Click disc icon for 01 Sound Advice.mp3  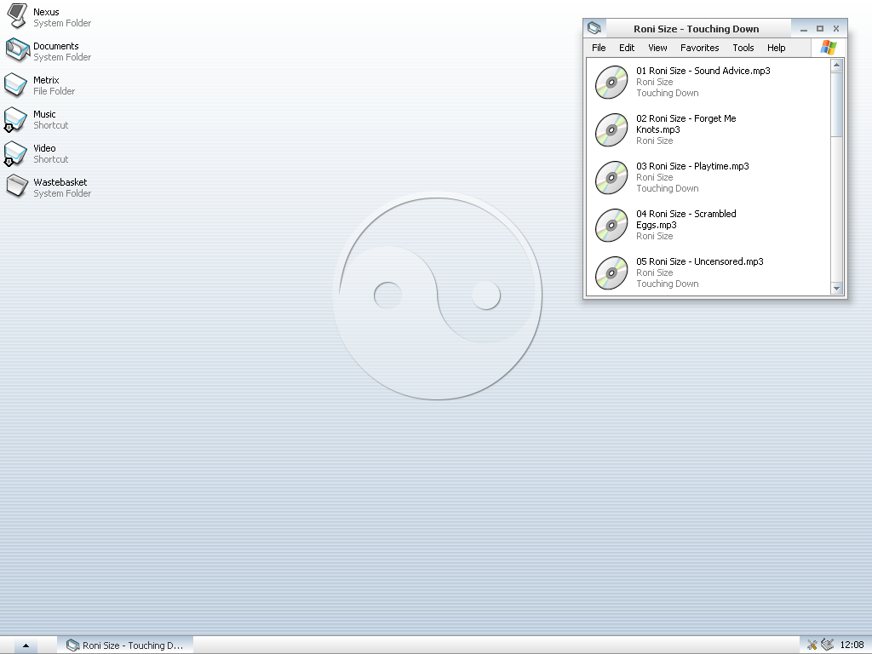tap(611, 83)
